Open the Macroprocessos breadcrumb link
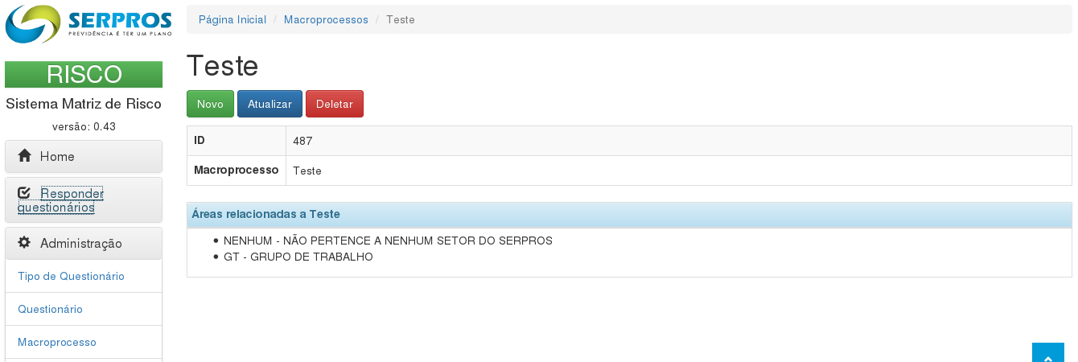The width and height of the screenshot is (1078, 362). point(326,19)
